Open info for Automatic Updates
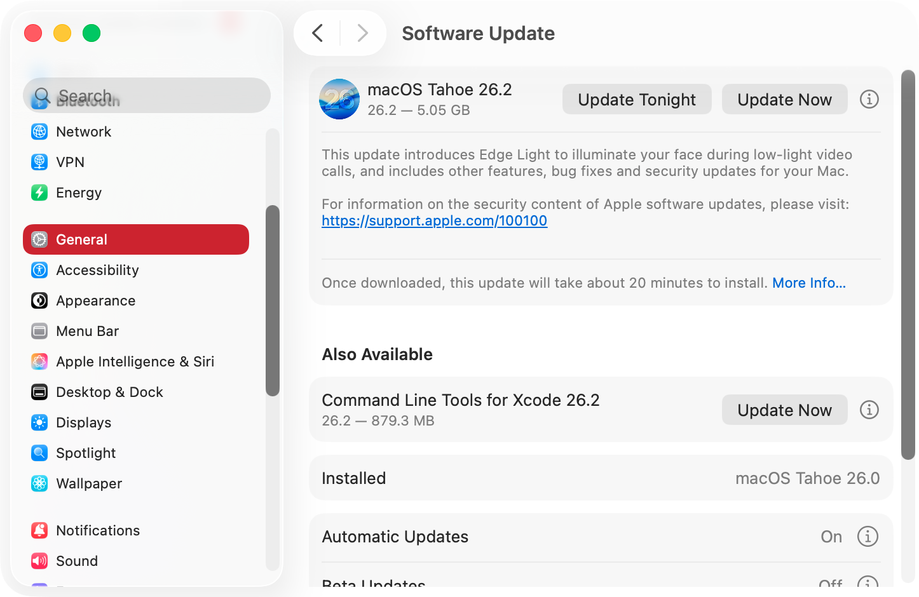 (868, 536)
